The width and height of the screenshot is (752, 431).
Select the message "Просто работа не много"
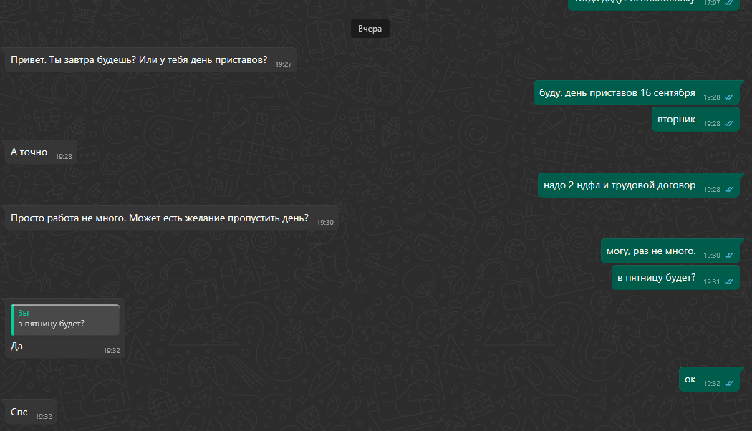click(160, 218)
